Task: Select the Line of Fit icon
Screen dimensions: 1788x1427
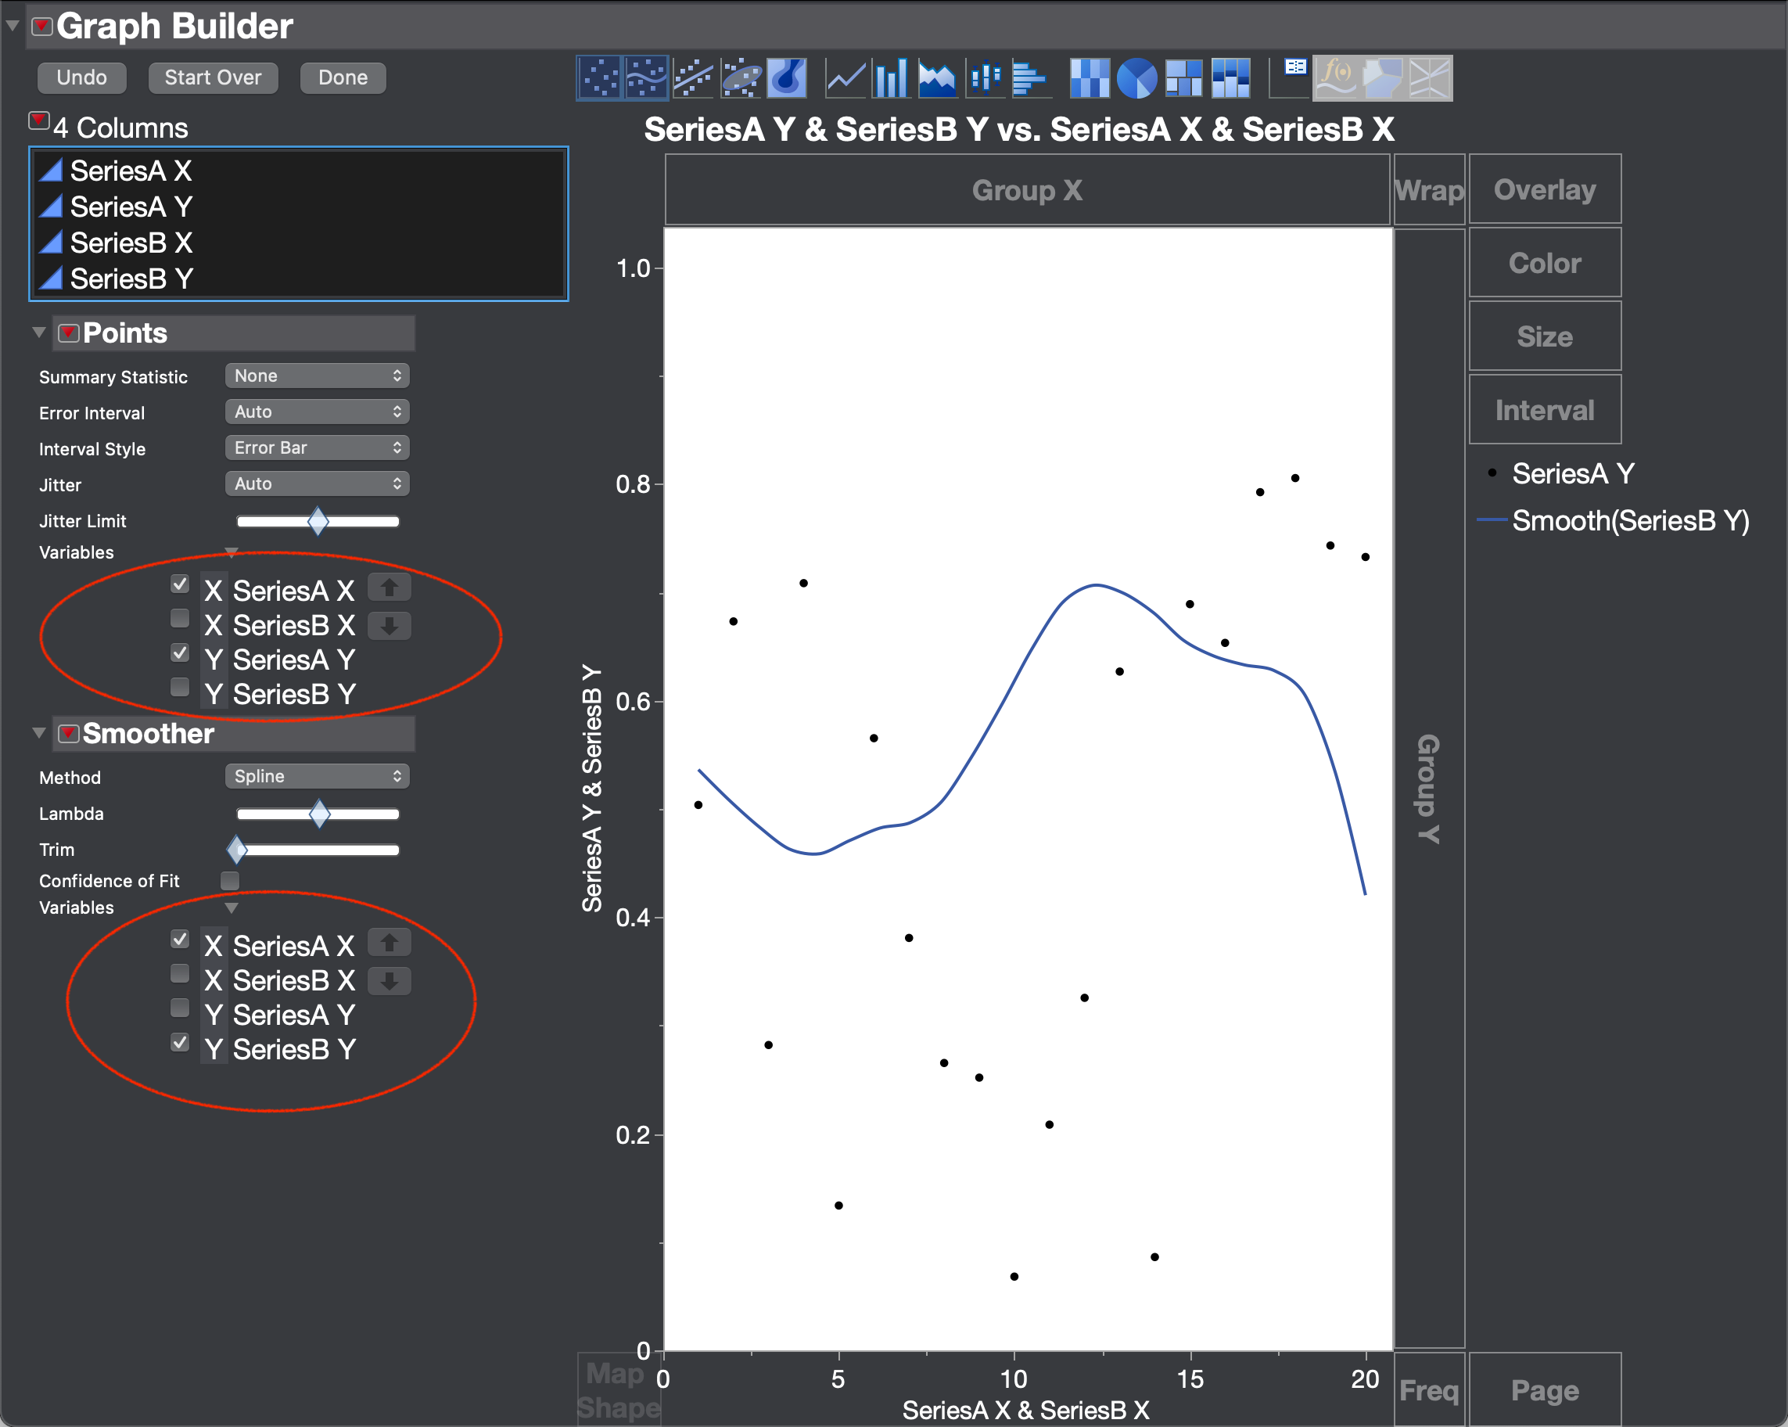Action: (693, 78)
